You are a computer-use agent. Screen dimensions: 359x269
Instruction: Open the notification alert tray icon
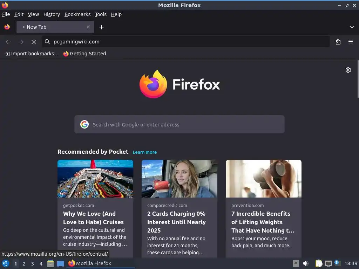click(337, 263)
